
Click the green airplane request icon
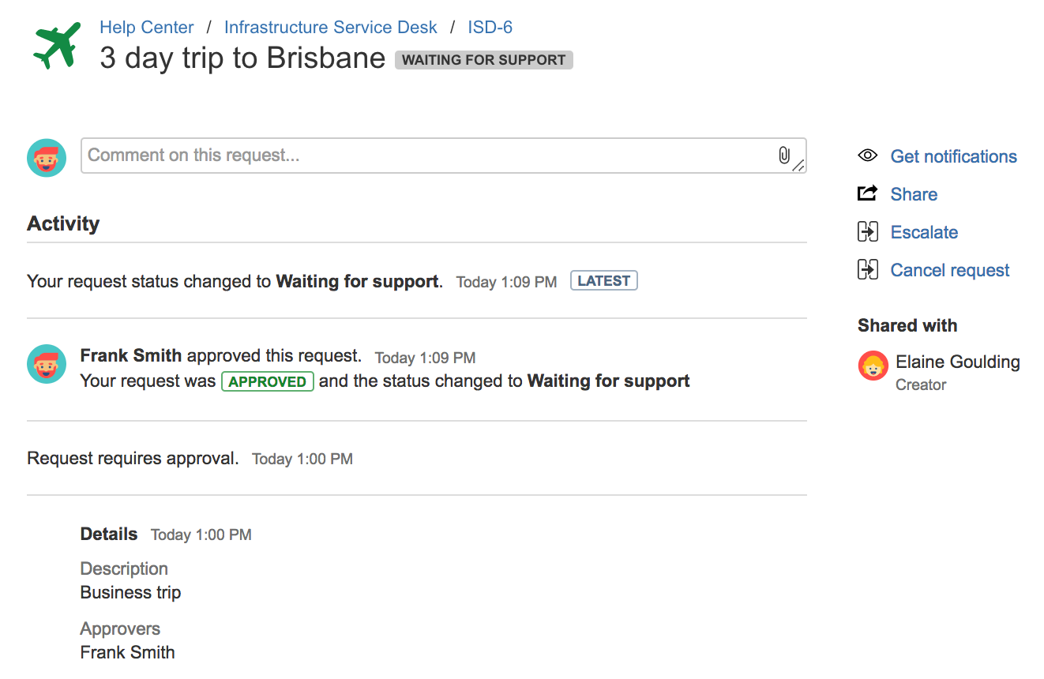[57, 45]
